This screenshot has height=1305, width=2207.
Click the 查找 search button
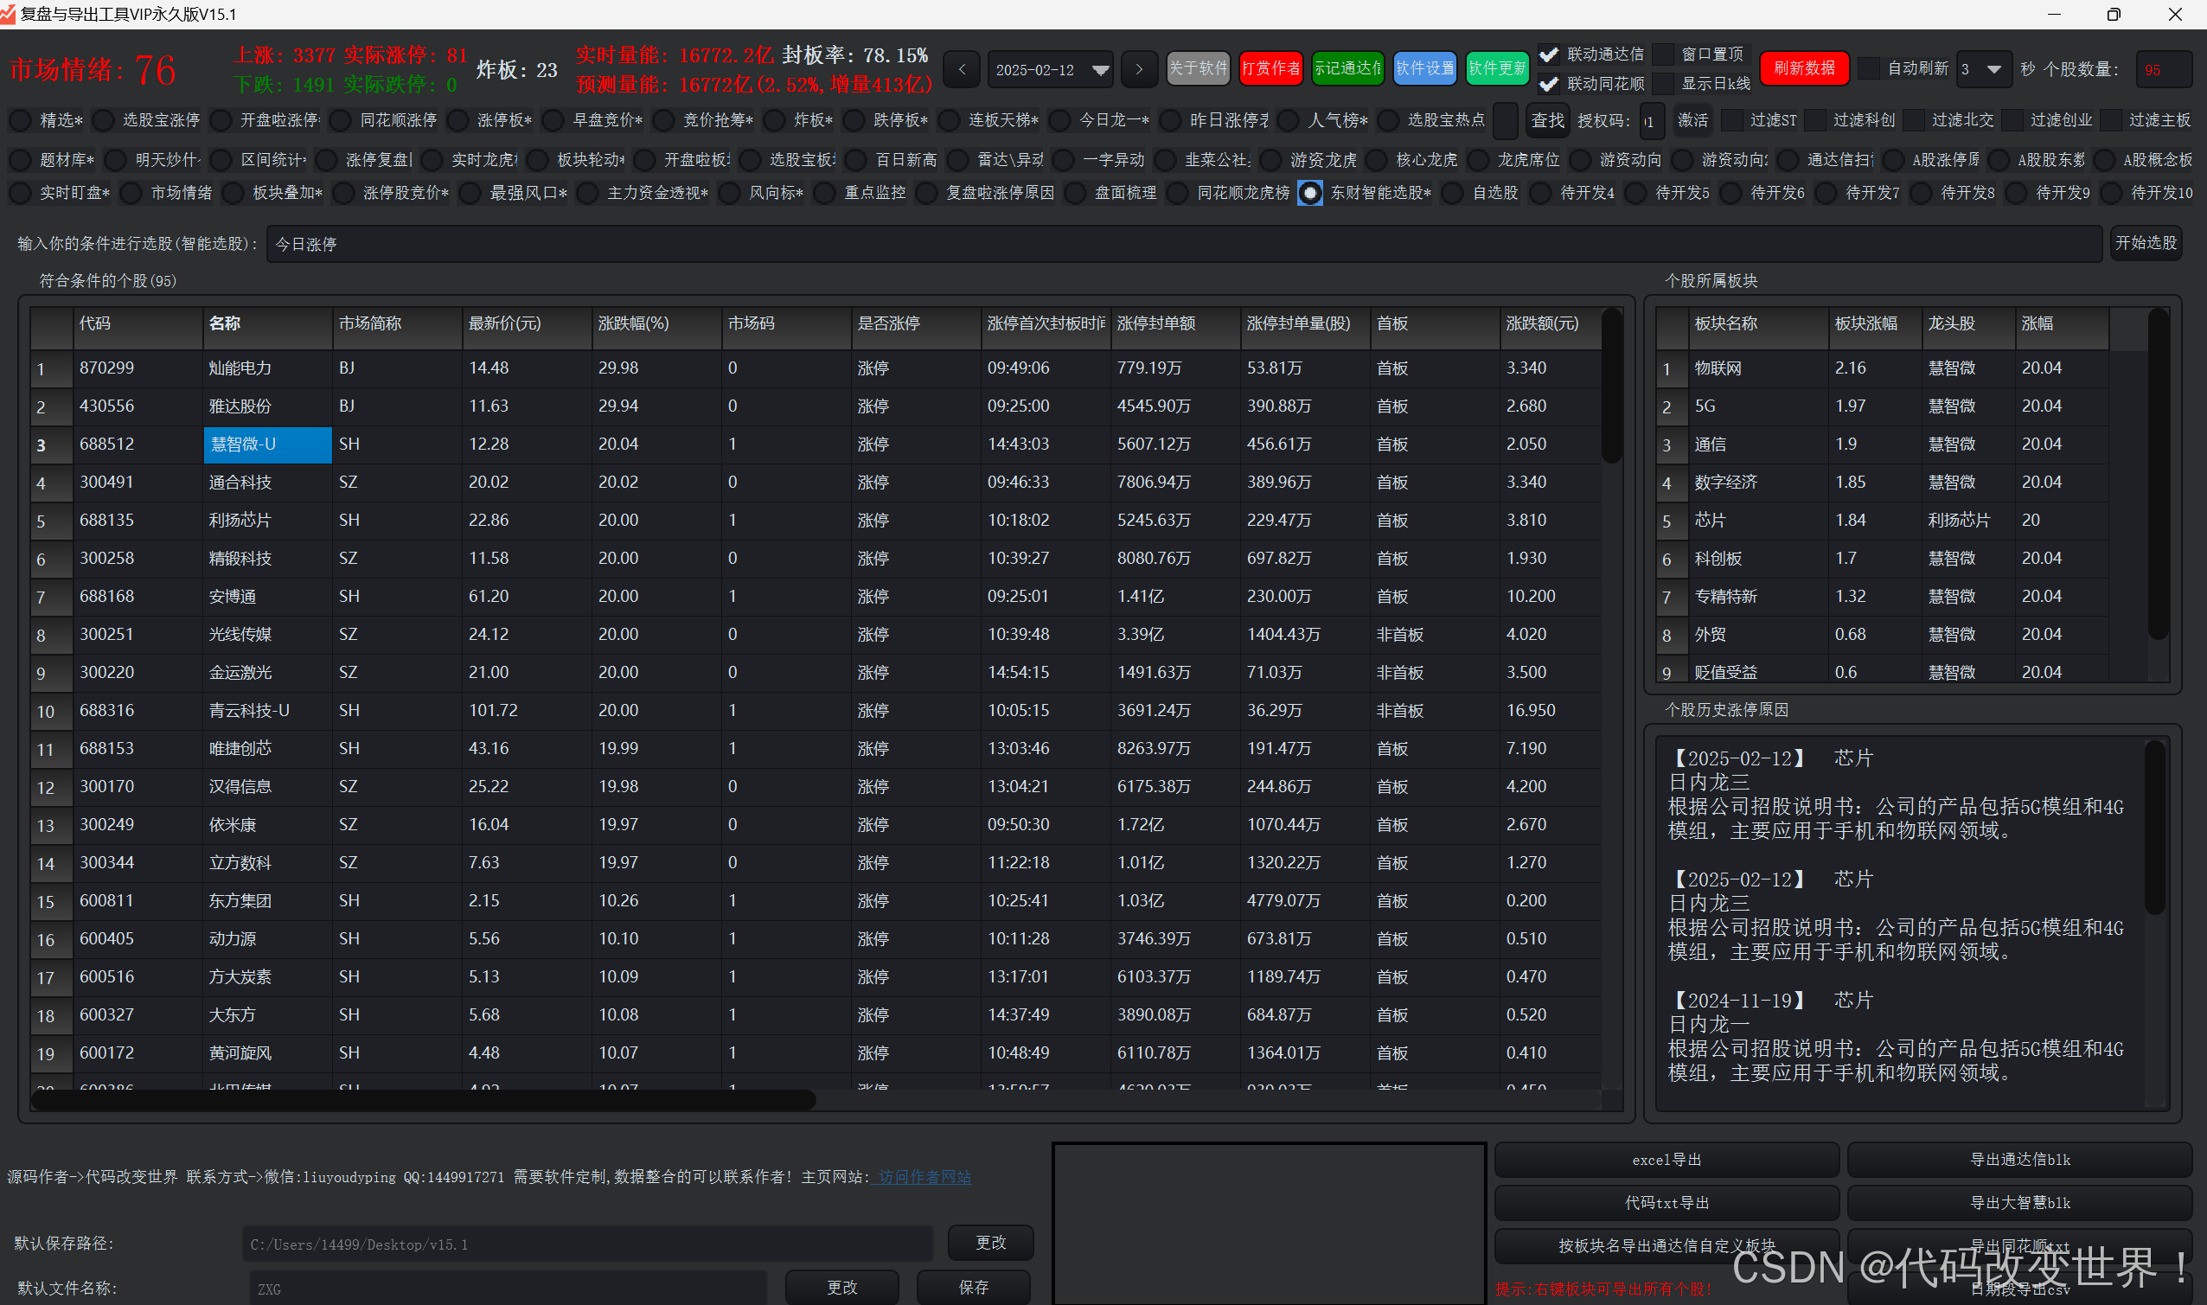(1546, 120)
